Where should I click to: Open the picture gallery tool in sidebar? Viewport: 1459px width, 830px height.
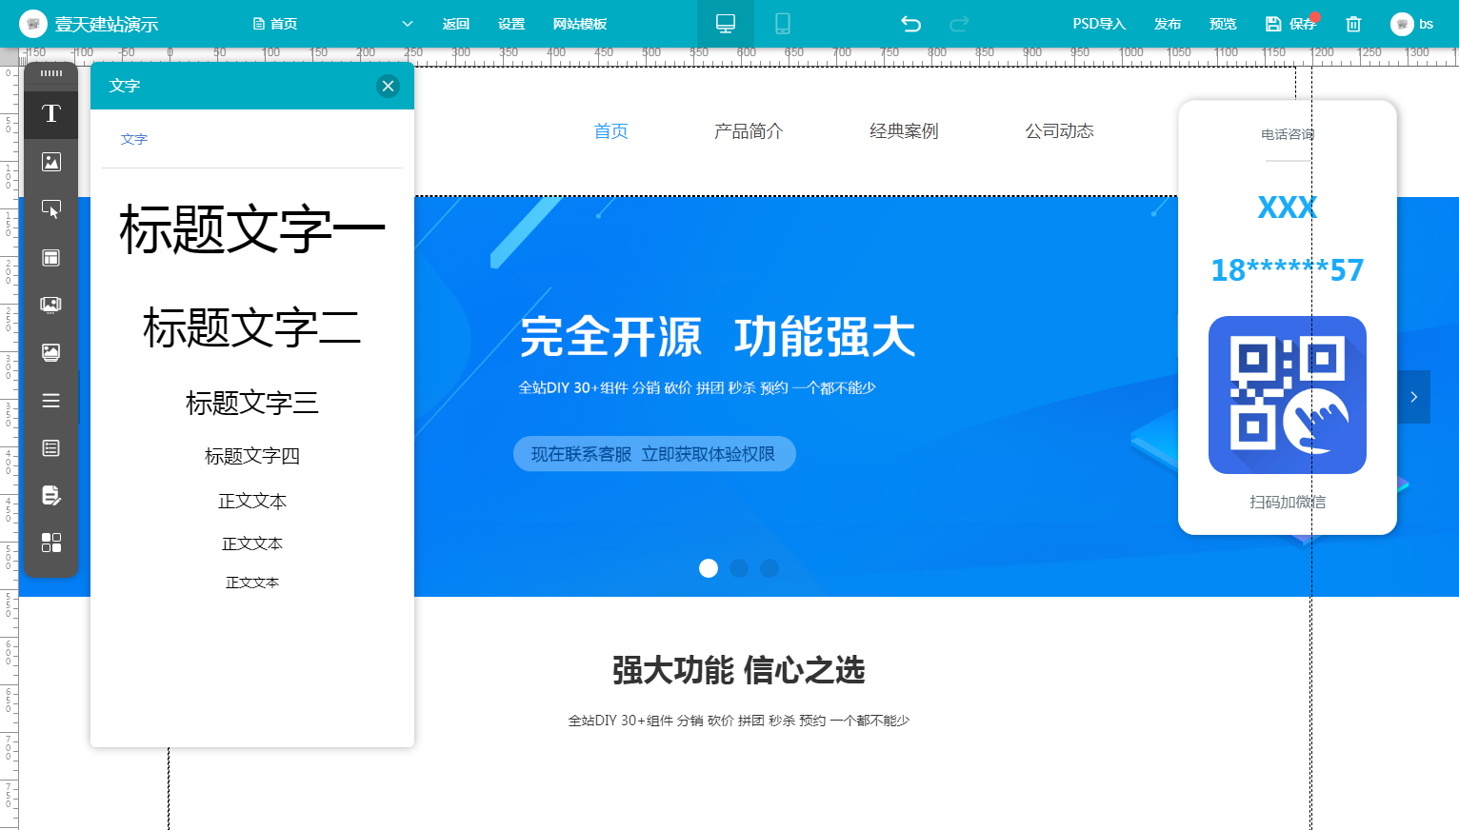51,352
